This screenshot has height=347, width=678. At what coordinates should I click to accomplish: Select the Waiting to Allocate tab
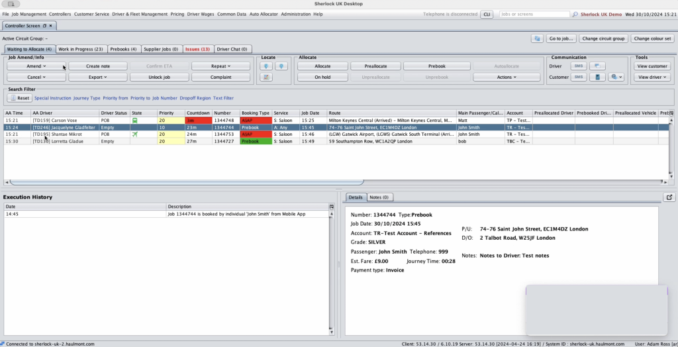click(29, 49)
